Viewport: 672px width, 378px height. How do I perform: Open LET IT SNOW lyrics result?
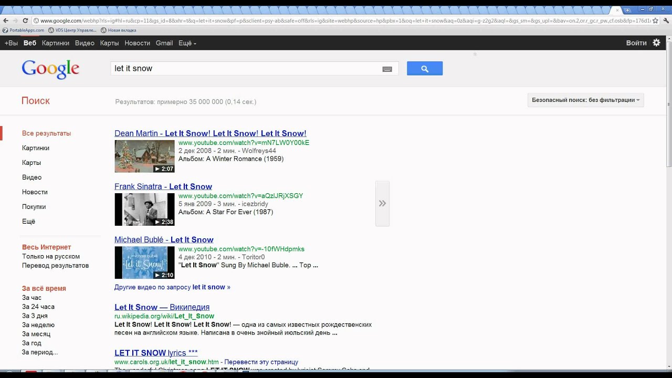click(x=156, y=353)
